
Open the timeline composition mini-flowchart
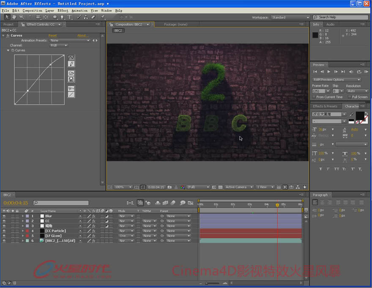[130, 203]
